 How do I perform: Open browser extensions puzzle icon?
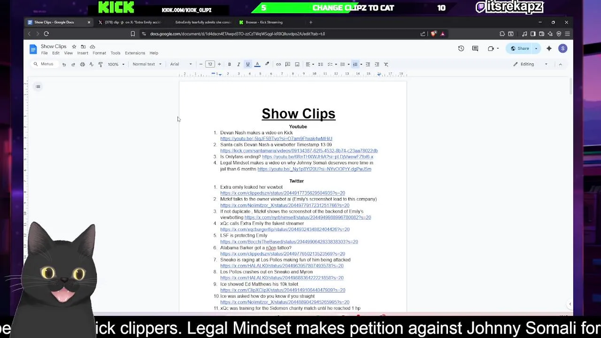click(x=502, y=34)
